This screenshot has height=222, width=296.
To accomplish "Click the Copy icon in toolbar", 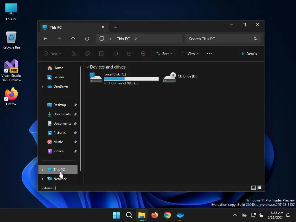I will point(88,53).
